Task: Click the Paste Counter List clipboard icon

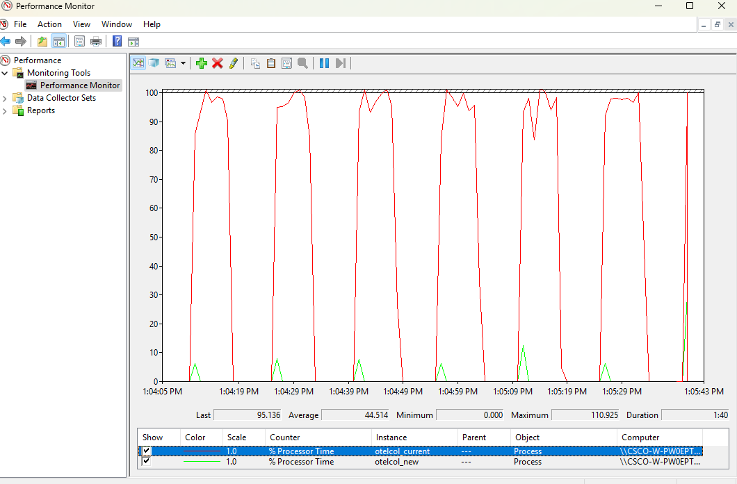Action: point(271,63)
